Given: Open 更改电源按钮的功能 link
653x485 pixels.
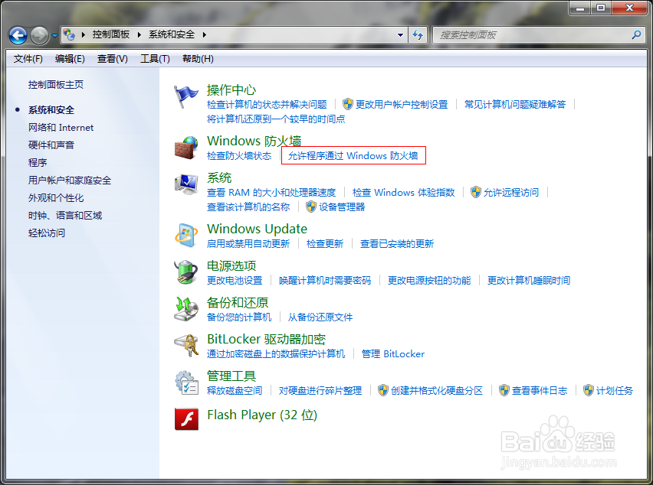Looking at the screenshot, I should pos(429,280).
